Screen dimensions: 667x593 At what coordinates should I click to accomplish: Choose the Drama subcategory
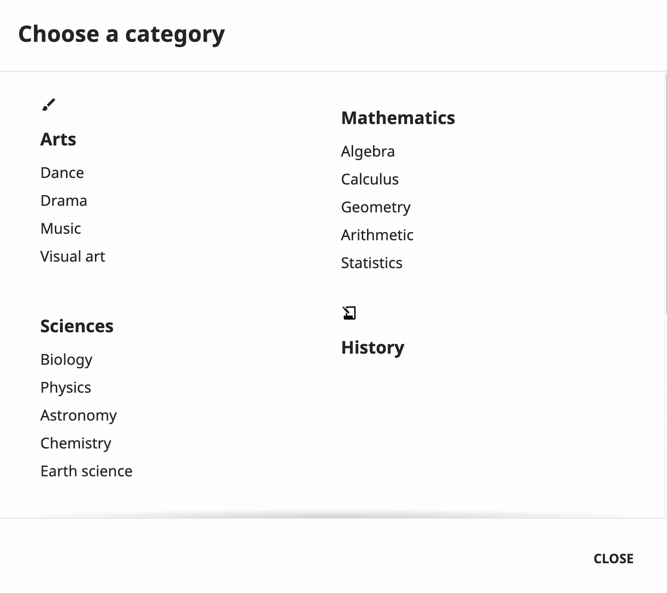pyautogui.click(x=64, y=201)
